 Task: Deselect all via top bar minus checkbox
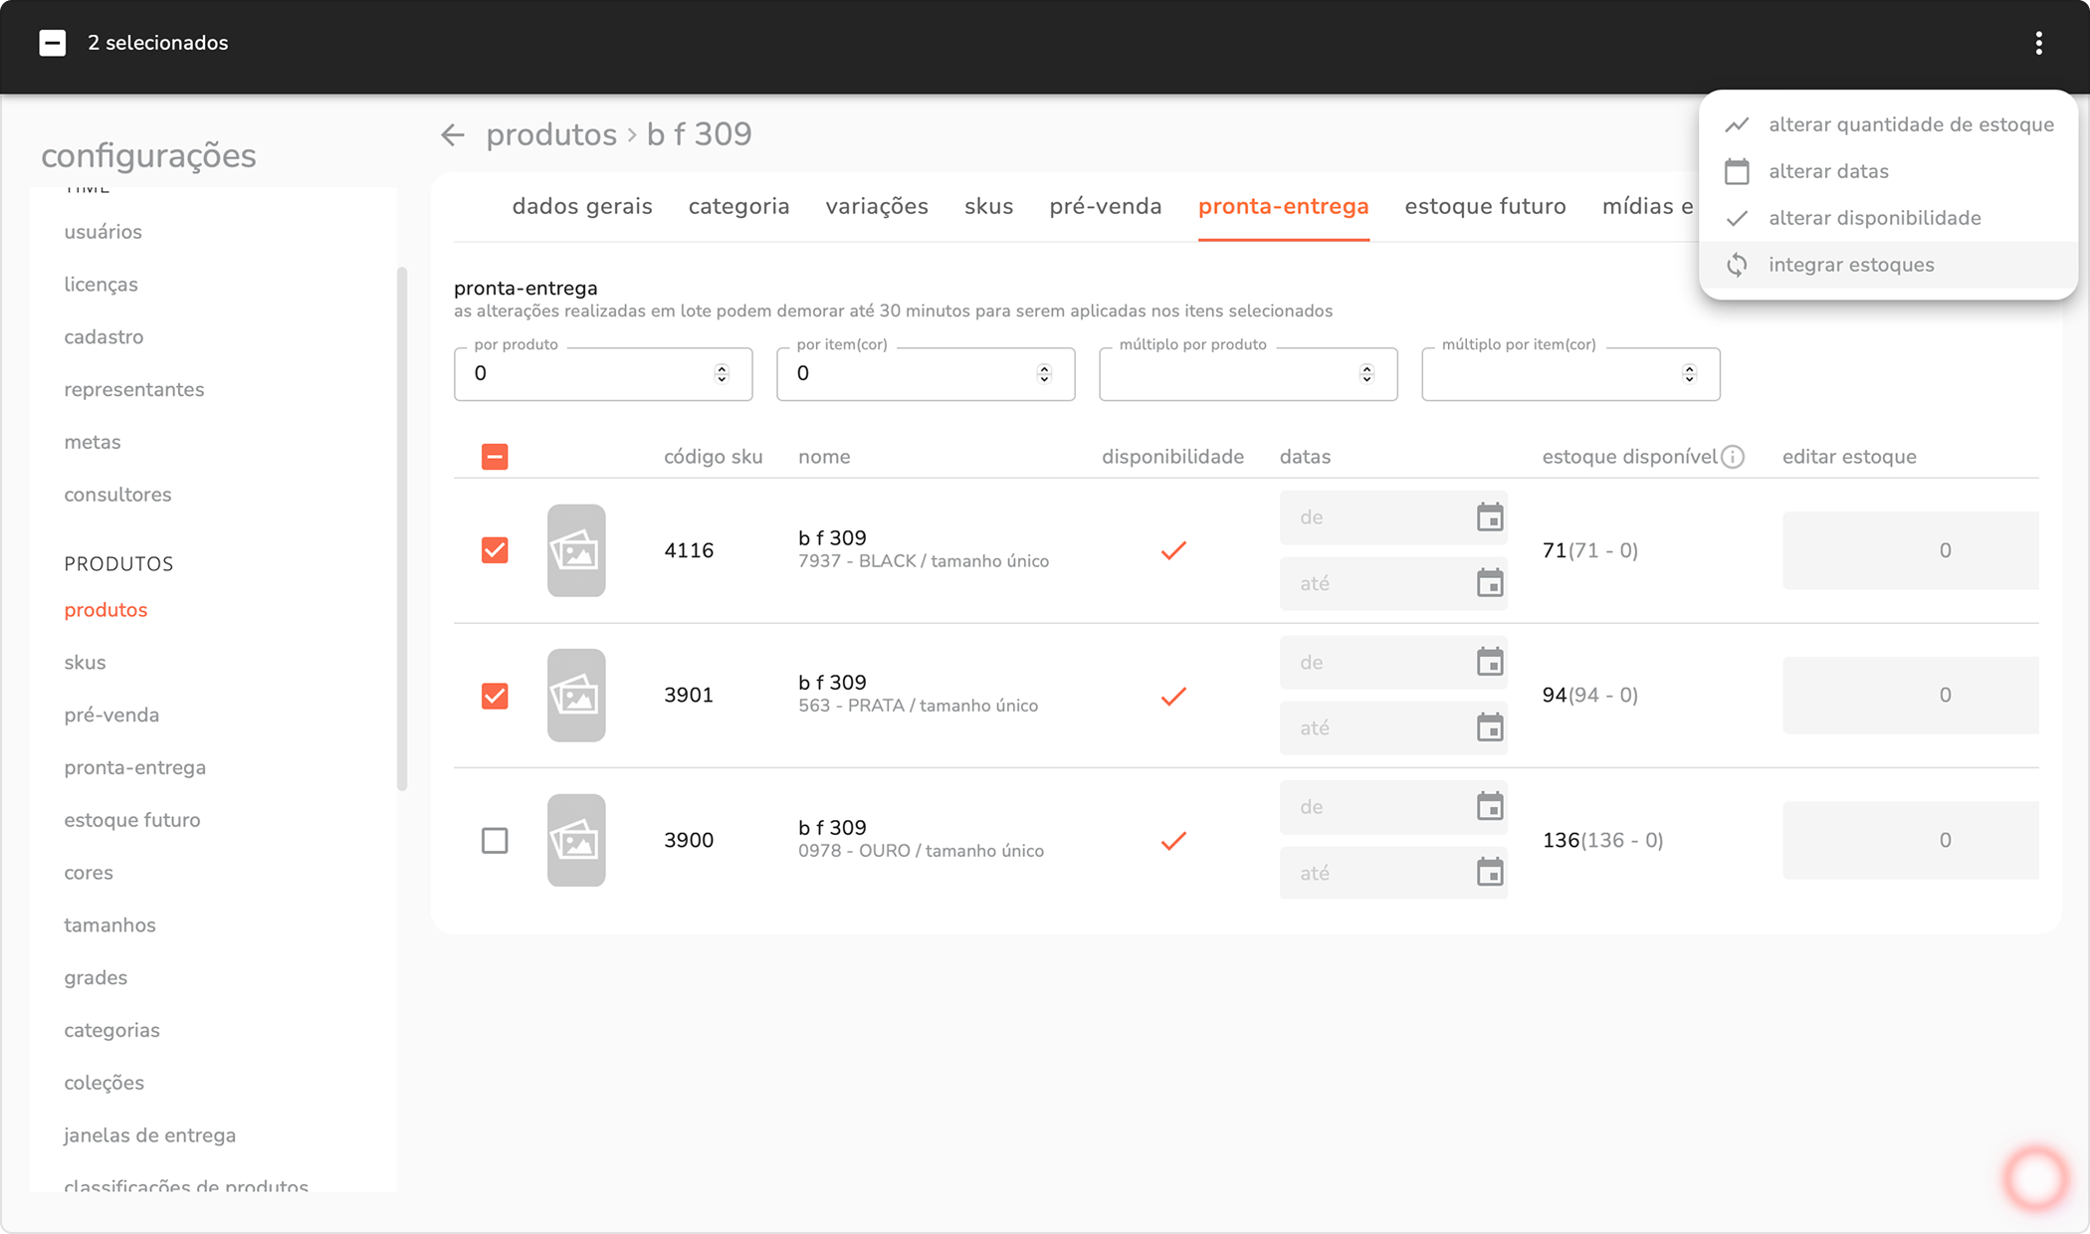pyautogui.click(x=53, y=43)
